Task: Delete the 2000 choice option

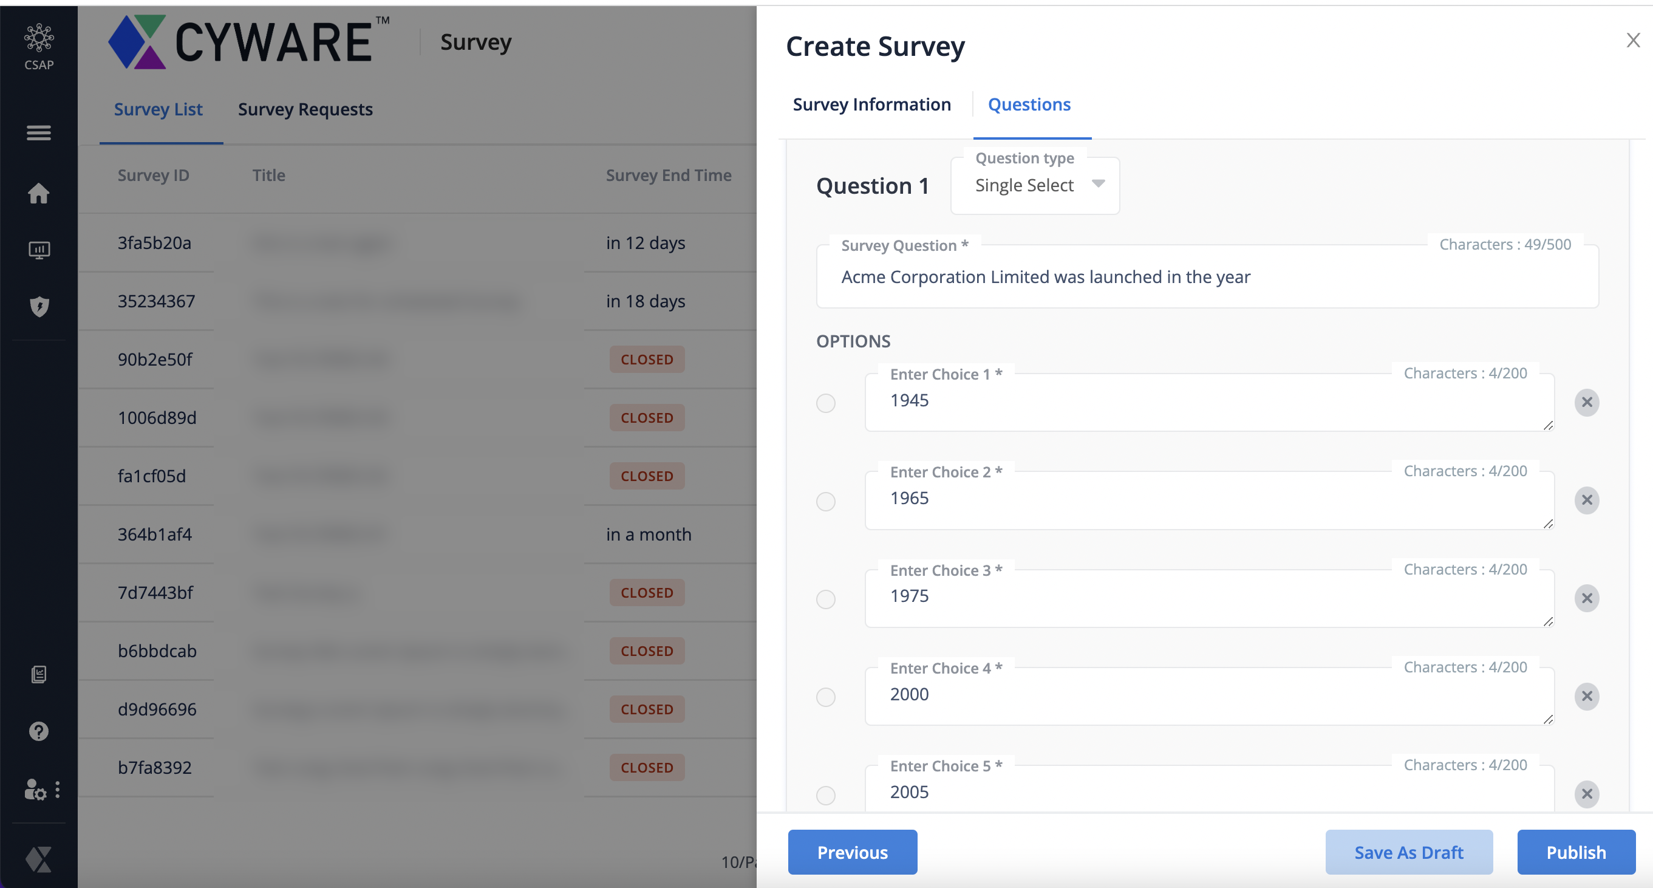Action: [x=1586, y=696]
